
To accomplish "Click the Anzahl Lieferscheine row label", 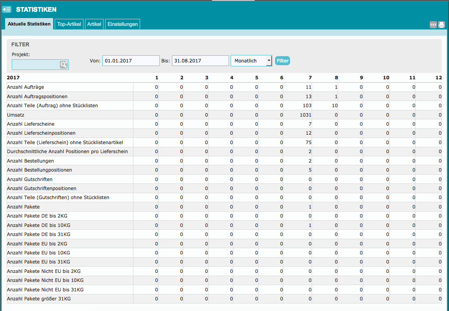I will 31,124.
